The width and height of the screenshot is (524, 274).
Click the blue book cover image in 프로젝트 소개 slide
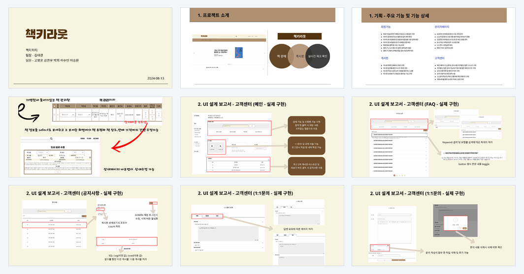[238, 53]
